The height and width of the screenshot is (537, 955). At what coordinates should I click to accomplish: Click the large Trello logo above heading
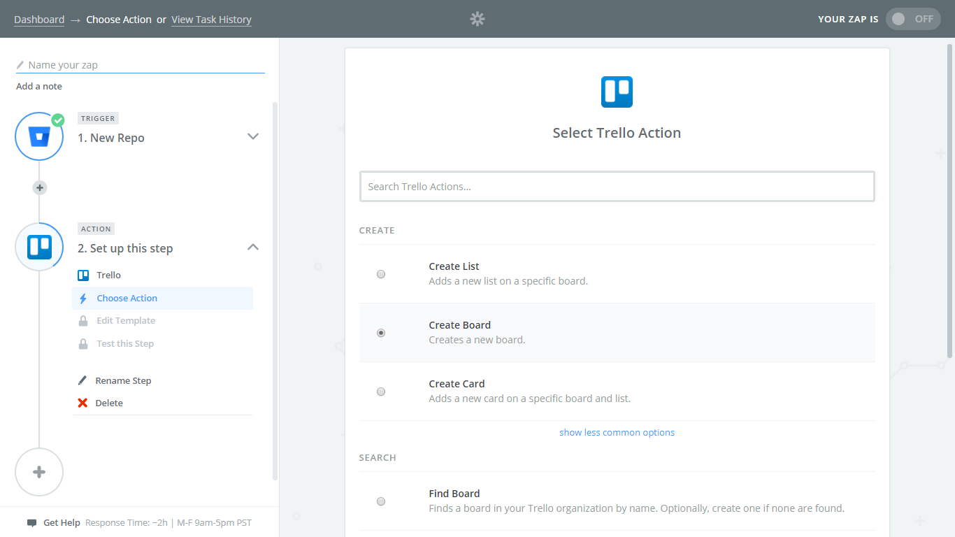click(x=617, y=92)
